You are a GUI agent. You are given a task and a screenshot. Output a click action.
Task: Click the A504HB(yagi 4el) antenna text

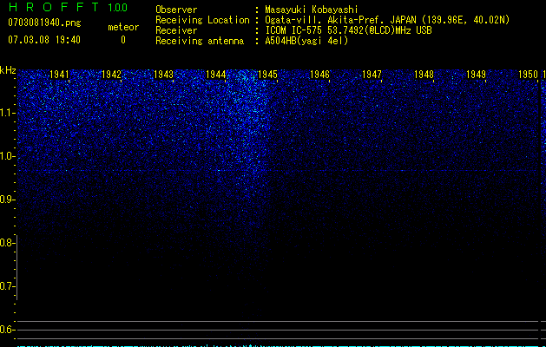[x=306, y=41]
